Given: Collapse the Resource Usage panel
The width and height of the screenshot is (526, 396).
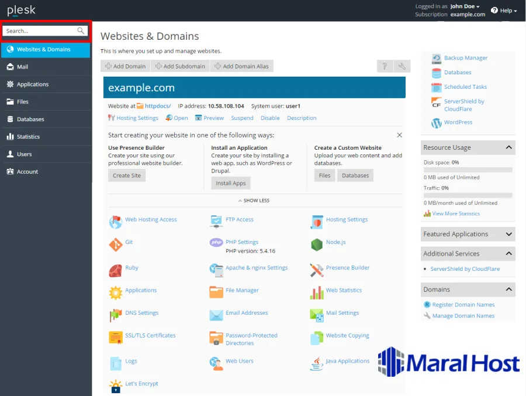Looking at the screenshot, I should (508, 147).
